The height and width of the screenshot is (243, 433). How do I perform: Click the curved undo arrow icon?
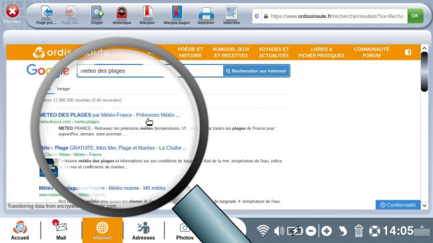click(342, 231)
